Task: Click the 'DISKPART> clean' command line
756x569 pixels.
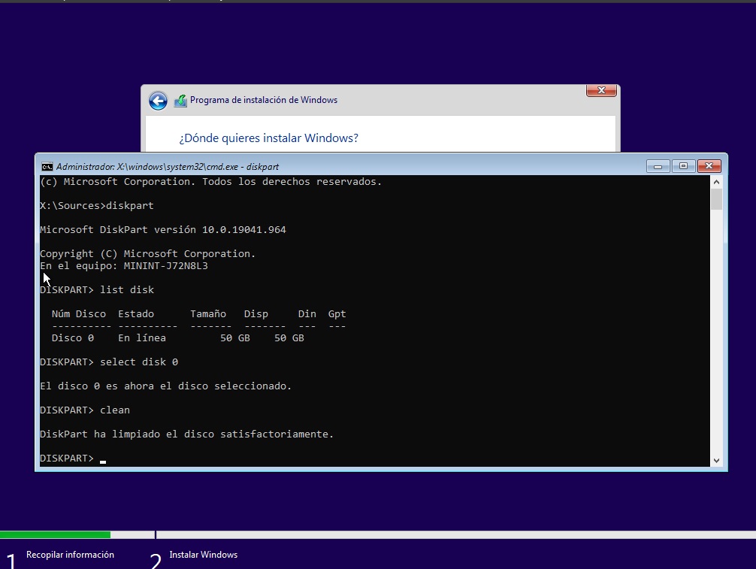Action: [85, 410]
